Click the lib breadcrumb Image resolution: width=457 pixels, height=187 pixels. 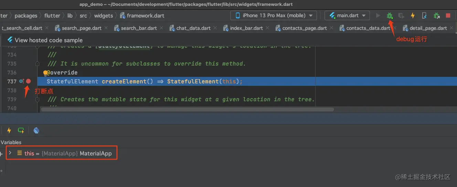[70, 15]
